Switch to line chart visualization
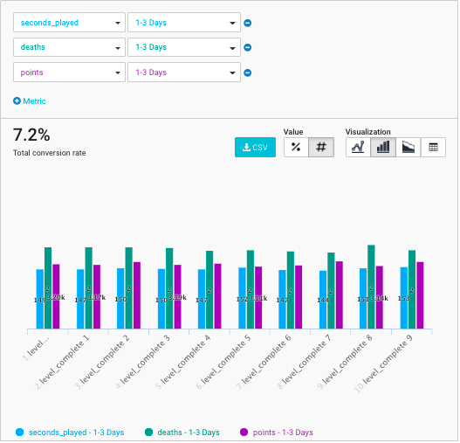Viewport: 460px width, 443px height. tap(359, 148)
